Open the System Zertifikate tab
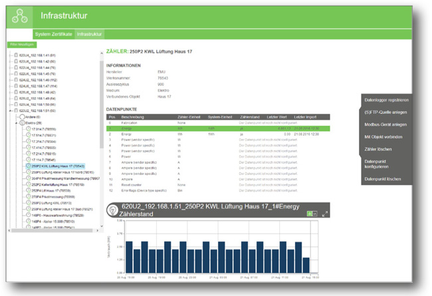Screen dimensions: 432x296 point(52,33)
